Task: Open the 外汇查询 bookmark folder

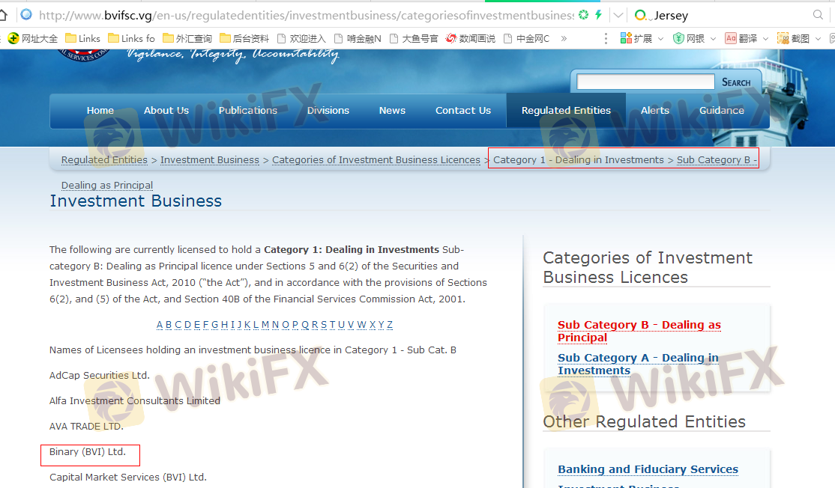Action: pyautogui.click(x=187, y=38)
